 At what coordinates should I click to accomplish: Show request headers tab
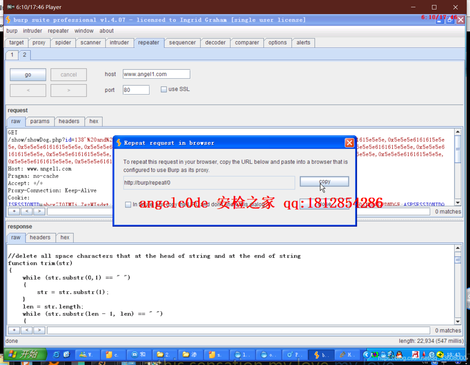69,122
